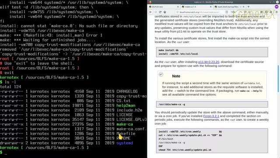Image resolution: width=280 pixels, height=158 pixels.
Task: Click the purple private browsing mask icon
Action: 276,7
